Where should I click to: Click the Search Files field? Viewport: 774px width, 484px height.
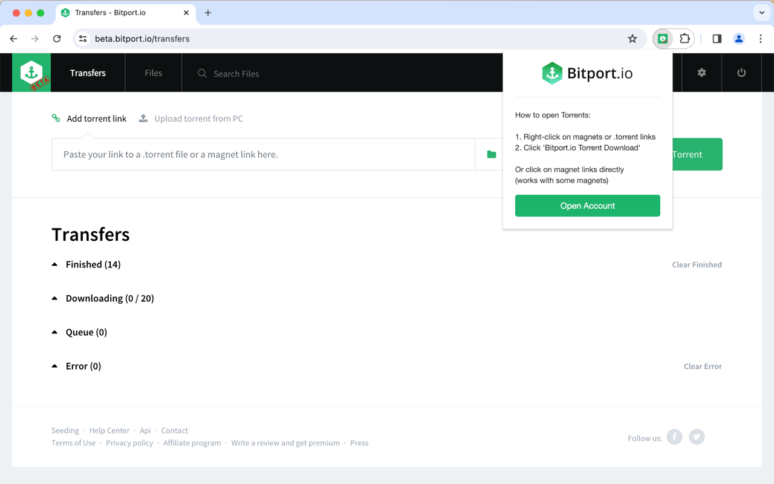[236, 73]
